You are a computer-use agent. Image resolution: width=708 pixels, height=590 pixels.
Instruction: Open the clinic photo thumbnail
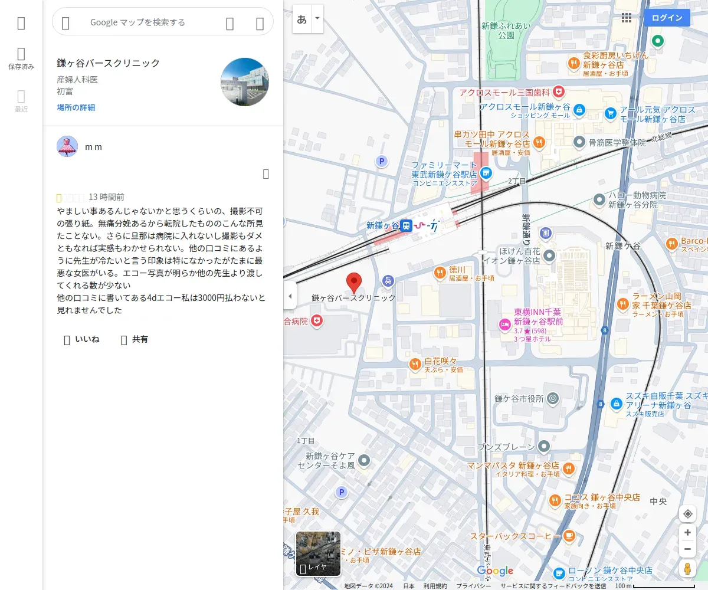pos(245,82)
